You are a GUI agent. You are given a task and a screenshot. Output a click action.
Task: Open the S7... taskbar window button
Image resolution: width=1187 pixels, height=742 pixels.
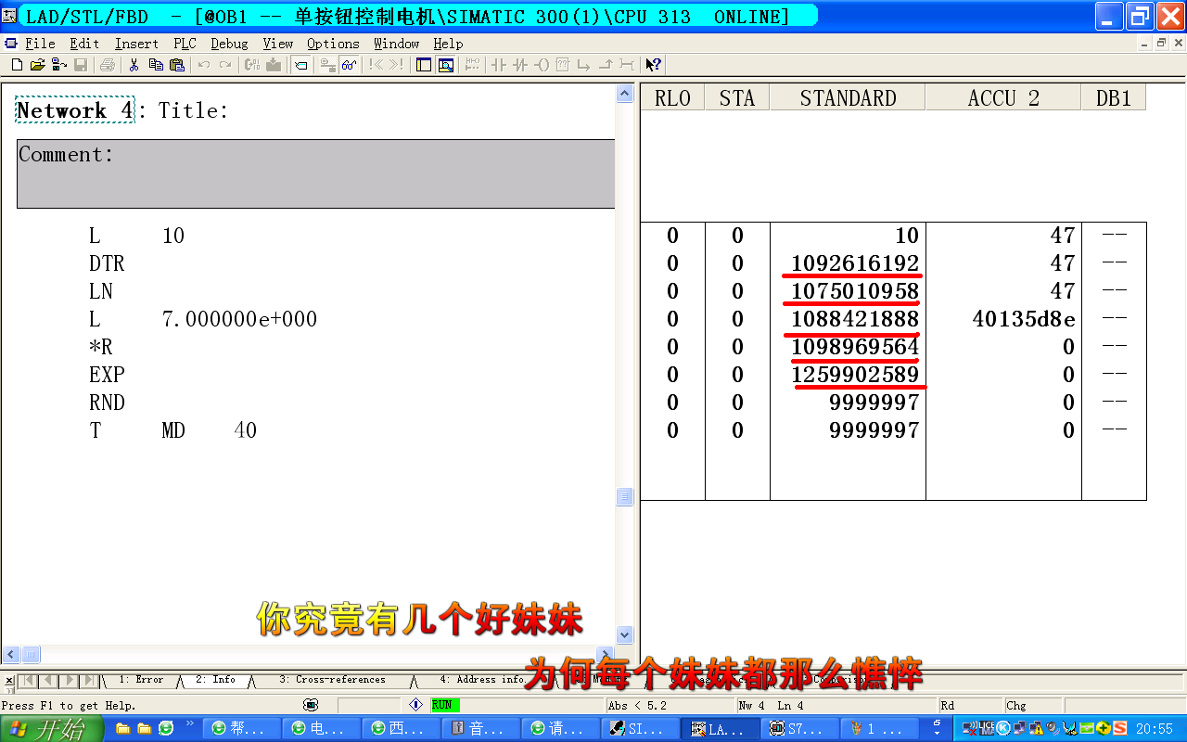point(799,729)
